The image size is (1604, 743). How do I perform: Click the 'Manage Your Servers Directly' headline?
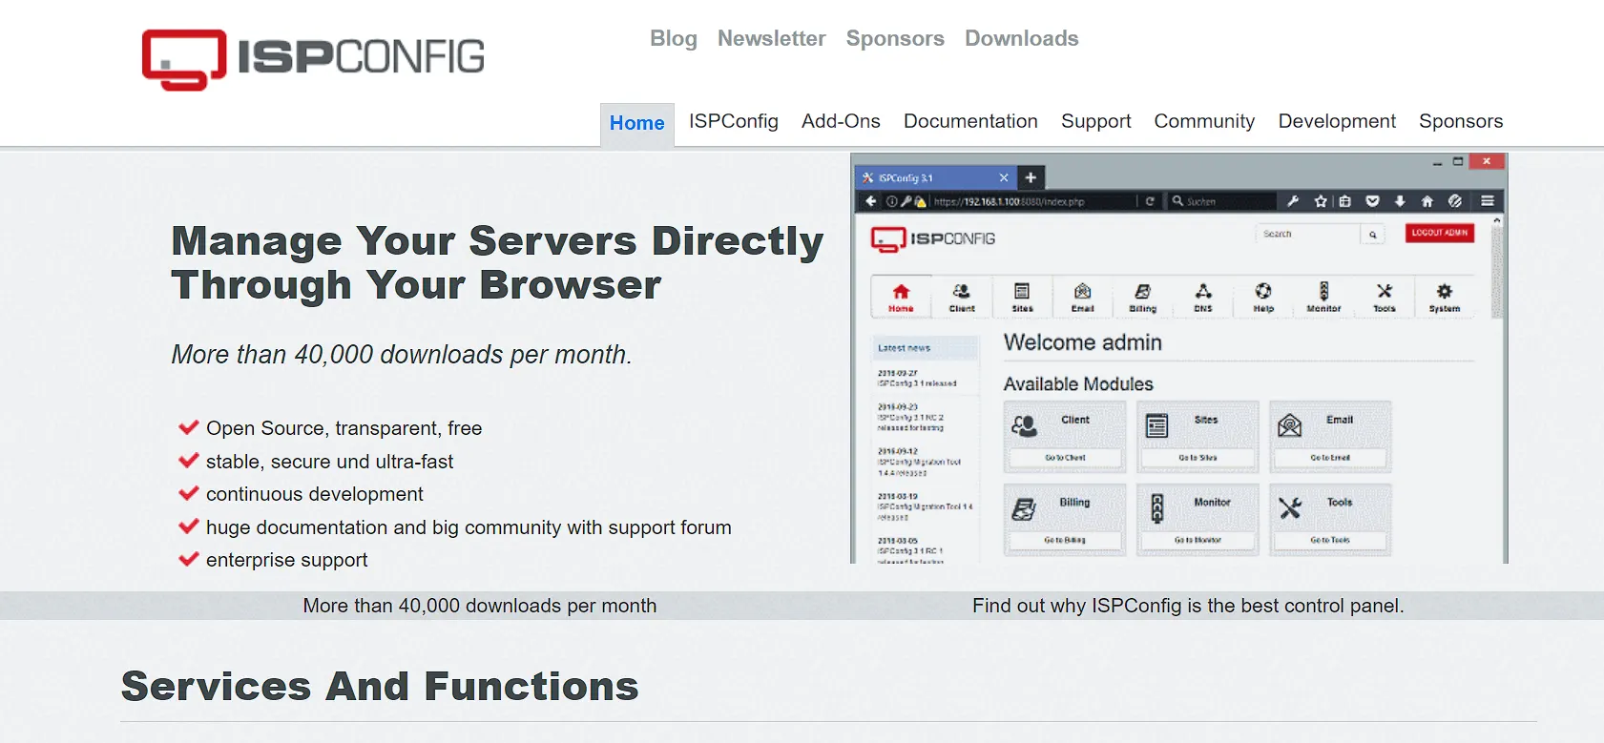[497, 262]
